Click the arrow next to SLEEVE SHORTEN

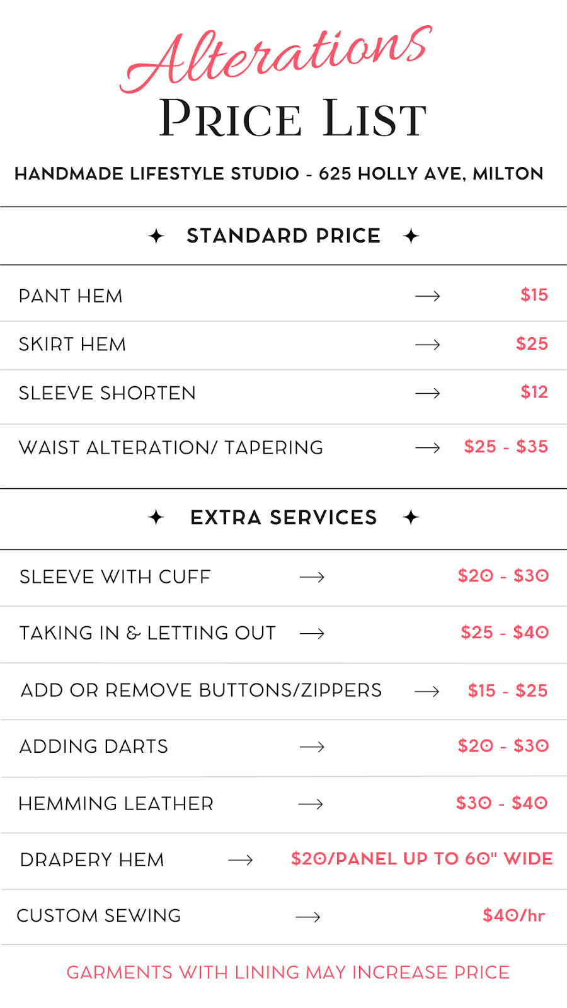[x=428, y=393]
